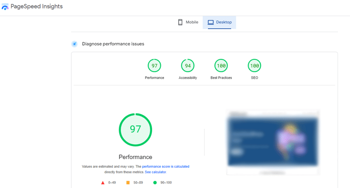Click the 90–100 legend range text

[x=166, y=182]
